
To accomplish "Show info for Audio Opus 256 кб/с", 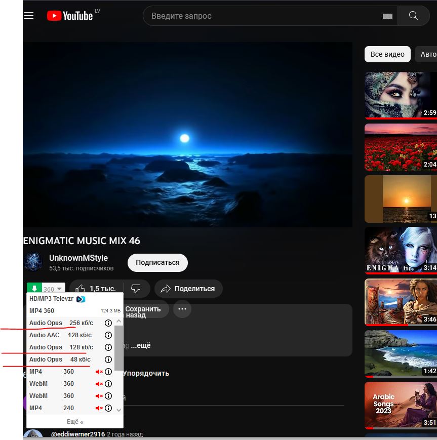I will 108,323.
